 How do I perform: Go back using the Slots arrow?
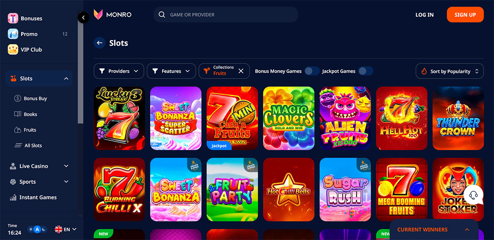pos(100,43)
